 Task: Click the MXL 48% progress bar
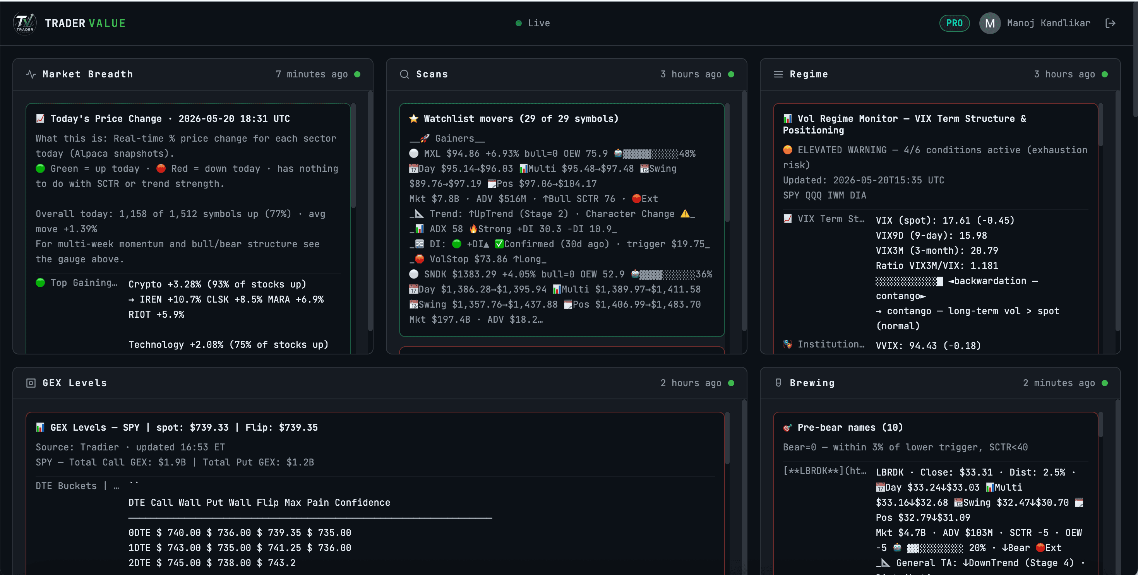coord(650,154)
